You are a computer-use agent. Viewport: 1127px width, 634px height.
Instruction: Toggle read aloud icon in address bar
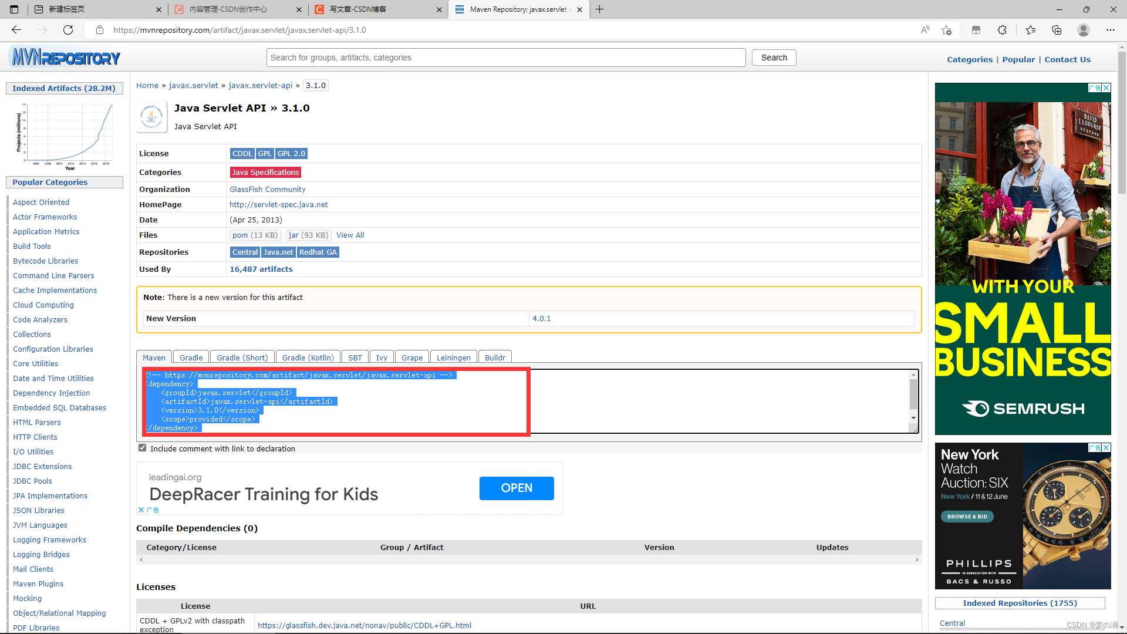[x=925, y=30]
